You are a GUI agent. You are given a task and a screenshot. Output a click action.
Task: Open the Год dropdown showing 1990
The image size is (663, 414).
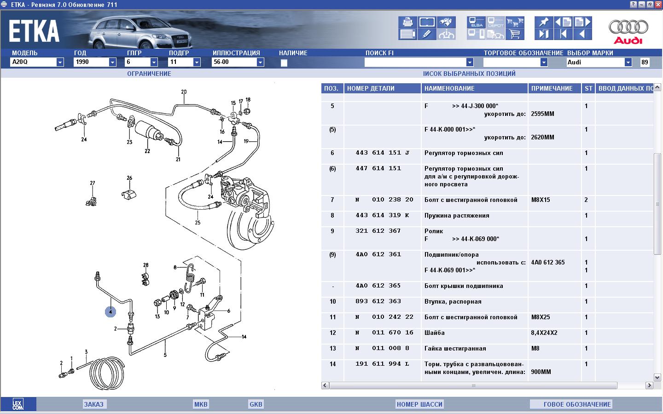pos(112,62)
